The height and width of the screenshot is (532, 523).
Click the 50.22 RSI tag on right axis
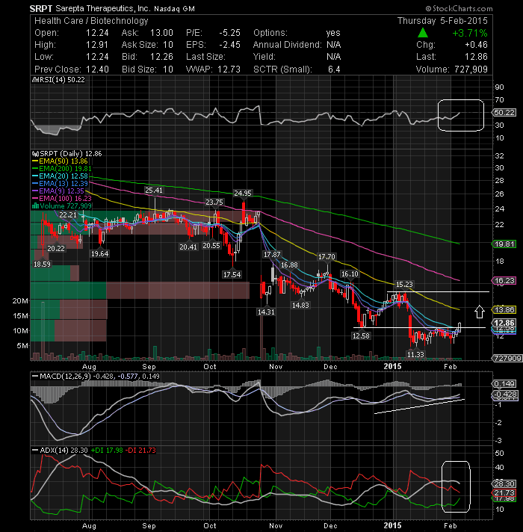point(504,112)
